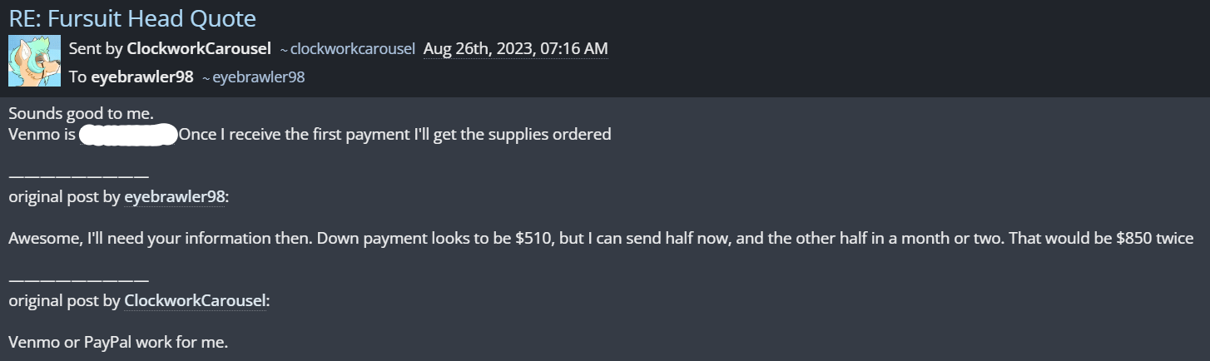
Task: Click the separator line above eyebrawler98's quoted post
Action: click(79, 176)
